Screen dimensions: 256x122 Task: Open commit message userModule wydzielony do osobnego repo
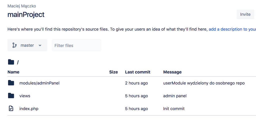click(x=204, y=83)
